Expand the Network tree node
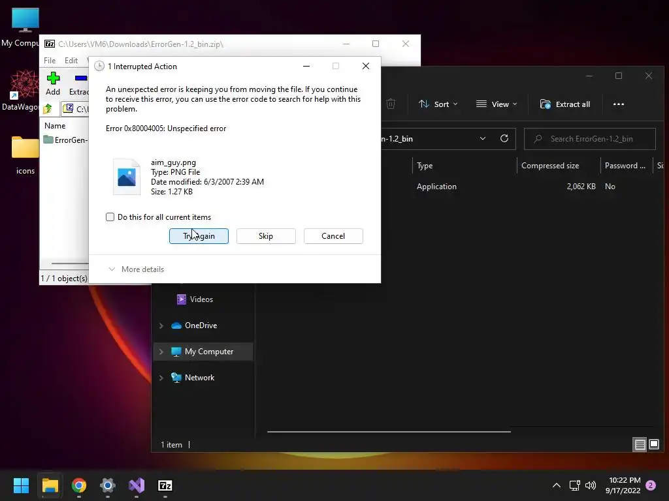The width and height of the screenshot is (669, 501). pos(161,378)
